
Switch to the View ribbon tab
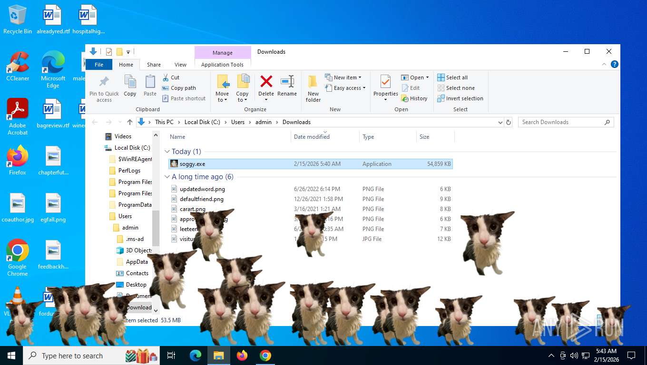[180, 65]
